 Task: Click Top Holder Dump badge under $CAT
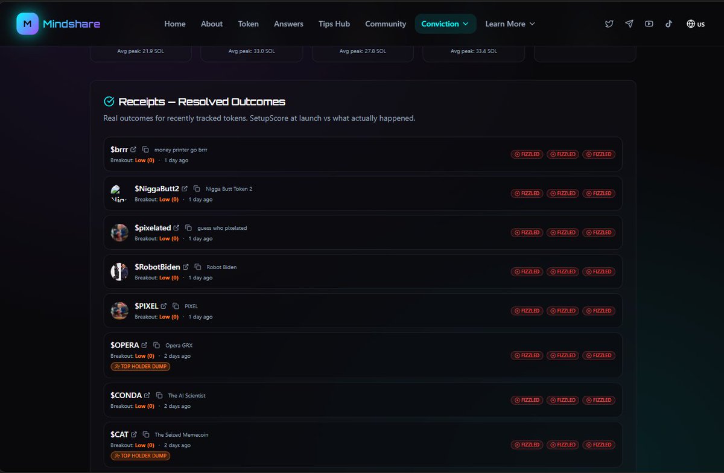(141, 456)
